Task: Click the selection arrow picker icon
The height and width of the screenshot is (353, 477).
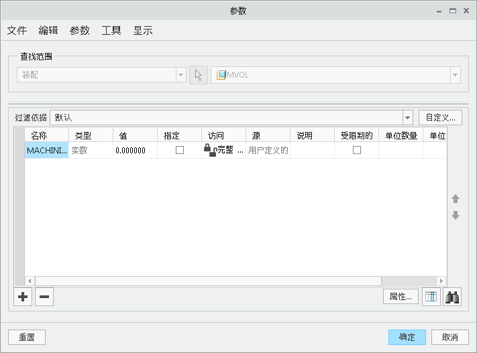Action: point(199,75)
